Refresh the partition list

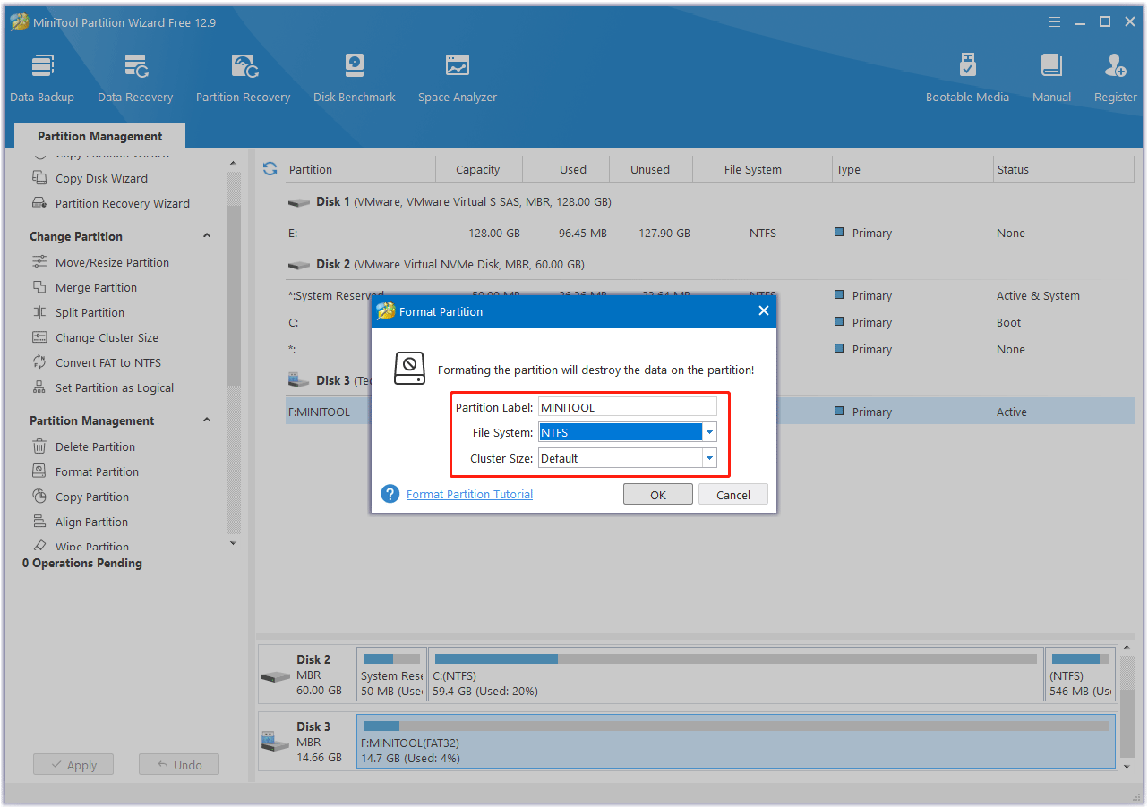click(x=270, y=168)
